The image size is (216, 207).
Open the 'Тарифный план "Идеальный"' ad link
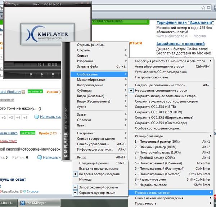tap(185, 22)
